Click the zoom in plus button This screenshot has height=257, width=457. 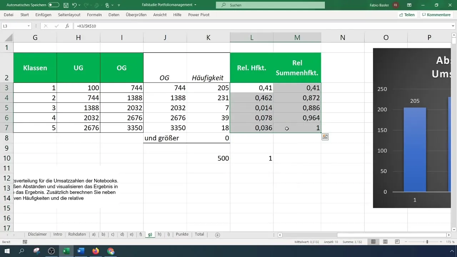442,242
